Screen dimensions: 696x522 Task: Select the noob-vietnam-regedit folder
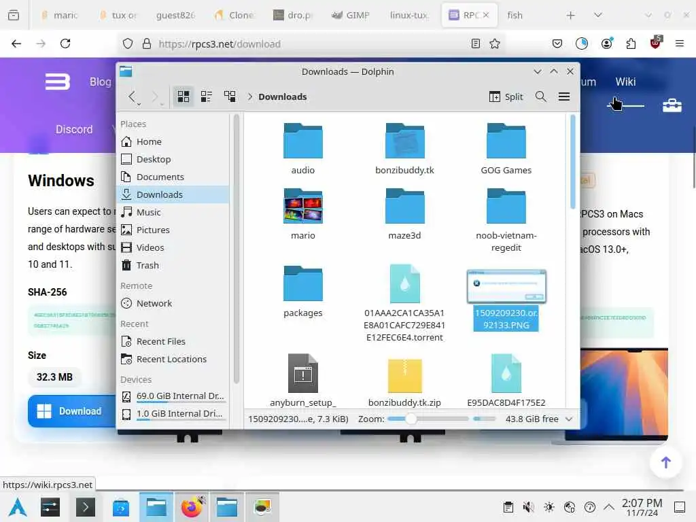[x=506, y=220]
